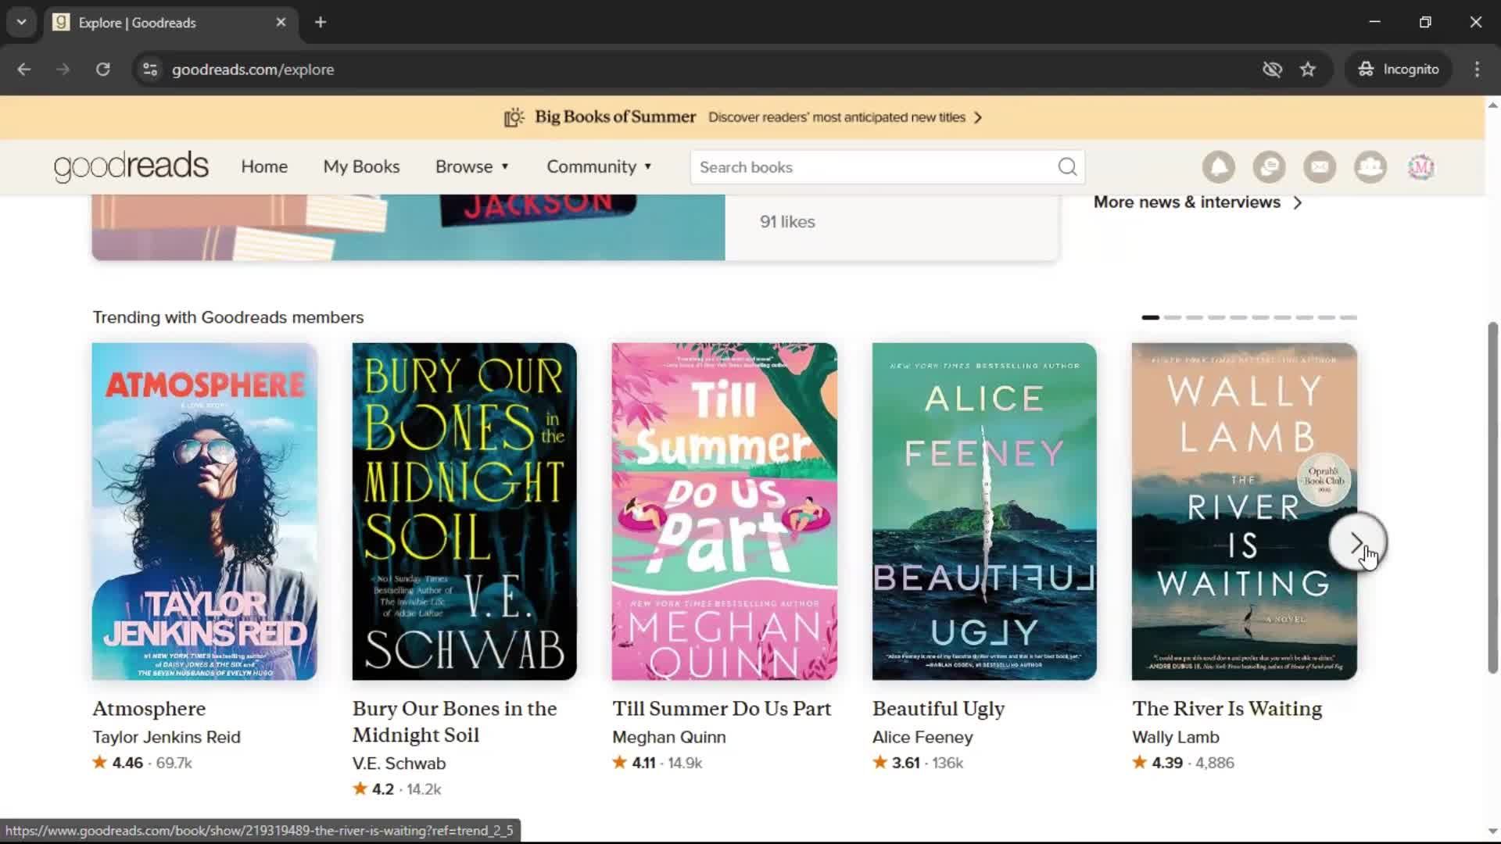
Task: Bookmark this page with the star icon
Action: tap(1308, 70)
